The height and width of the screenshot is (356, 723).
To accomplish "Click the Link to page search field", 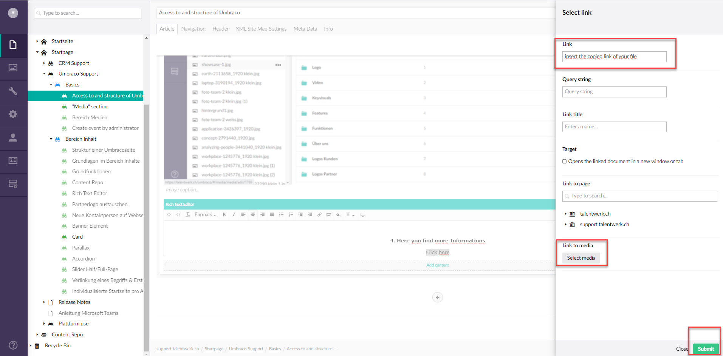I will tap(640, 196).
